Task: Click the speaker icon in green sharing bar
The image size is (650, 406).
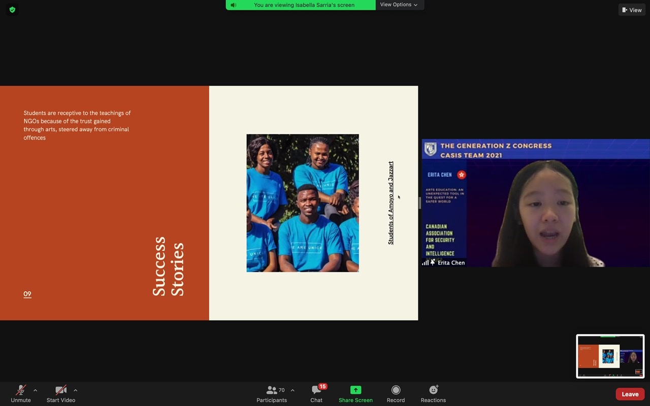Action: tap(234, 5)
